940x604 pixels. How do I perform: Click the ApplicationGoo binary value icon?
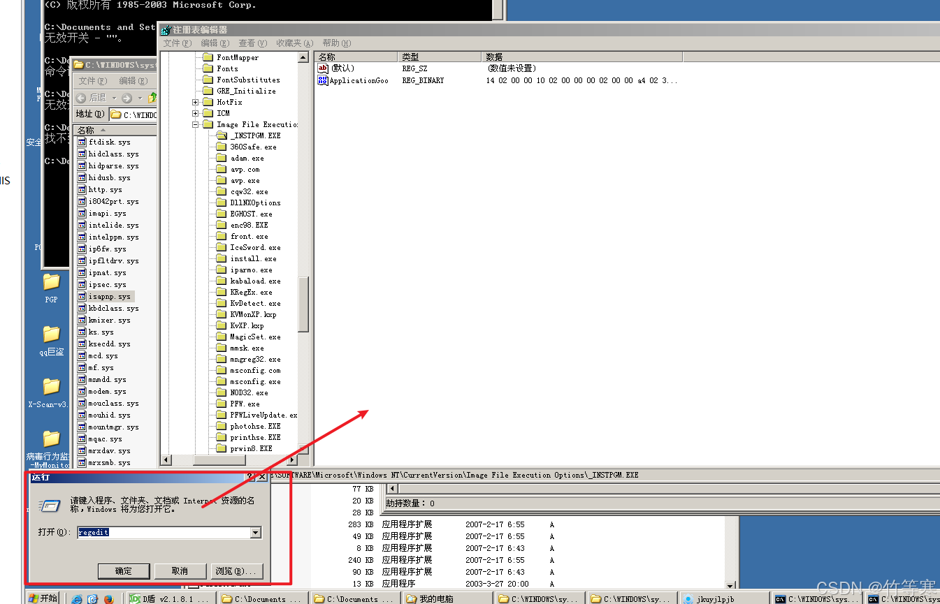pos(323,80)
